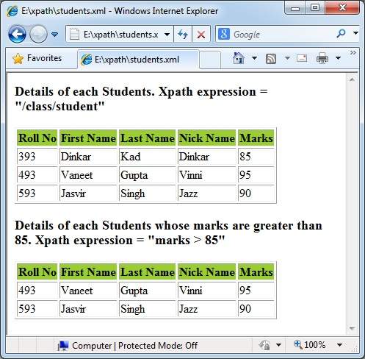Expand the feeds dropdown arrow
The image size is (365, 359).
(287, 58)
